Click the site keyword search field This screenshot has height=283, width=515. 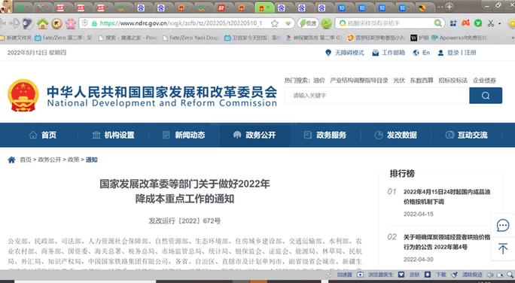click(x=376, y=96)
